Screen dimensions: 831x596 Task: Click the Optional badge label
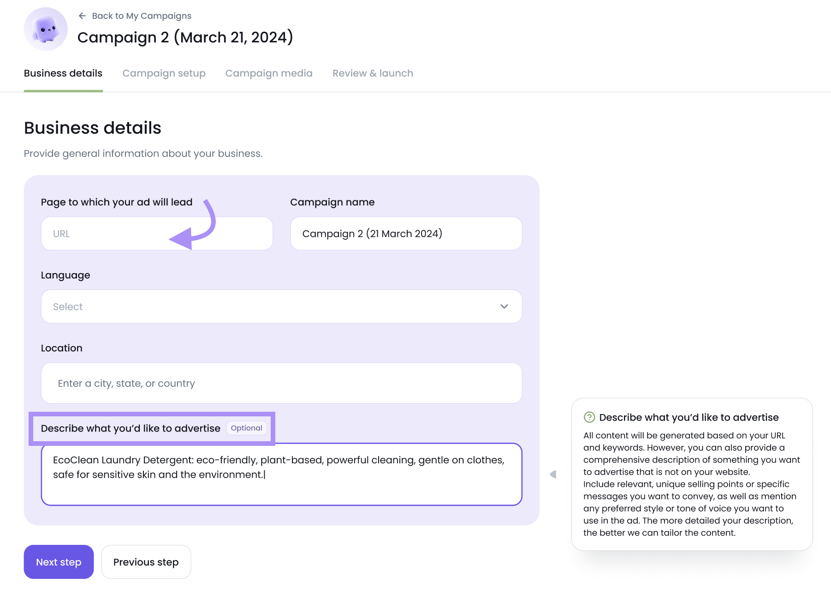coord(246,428)
